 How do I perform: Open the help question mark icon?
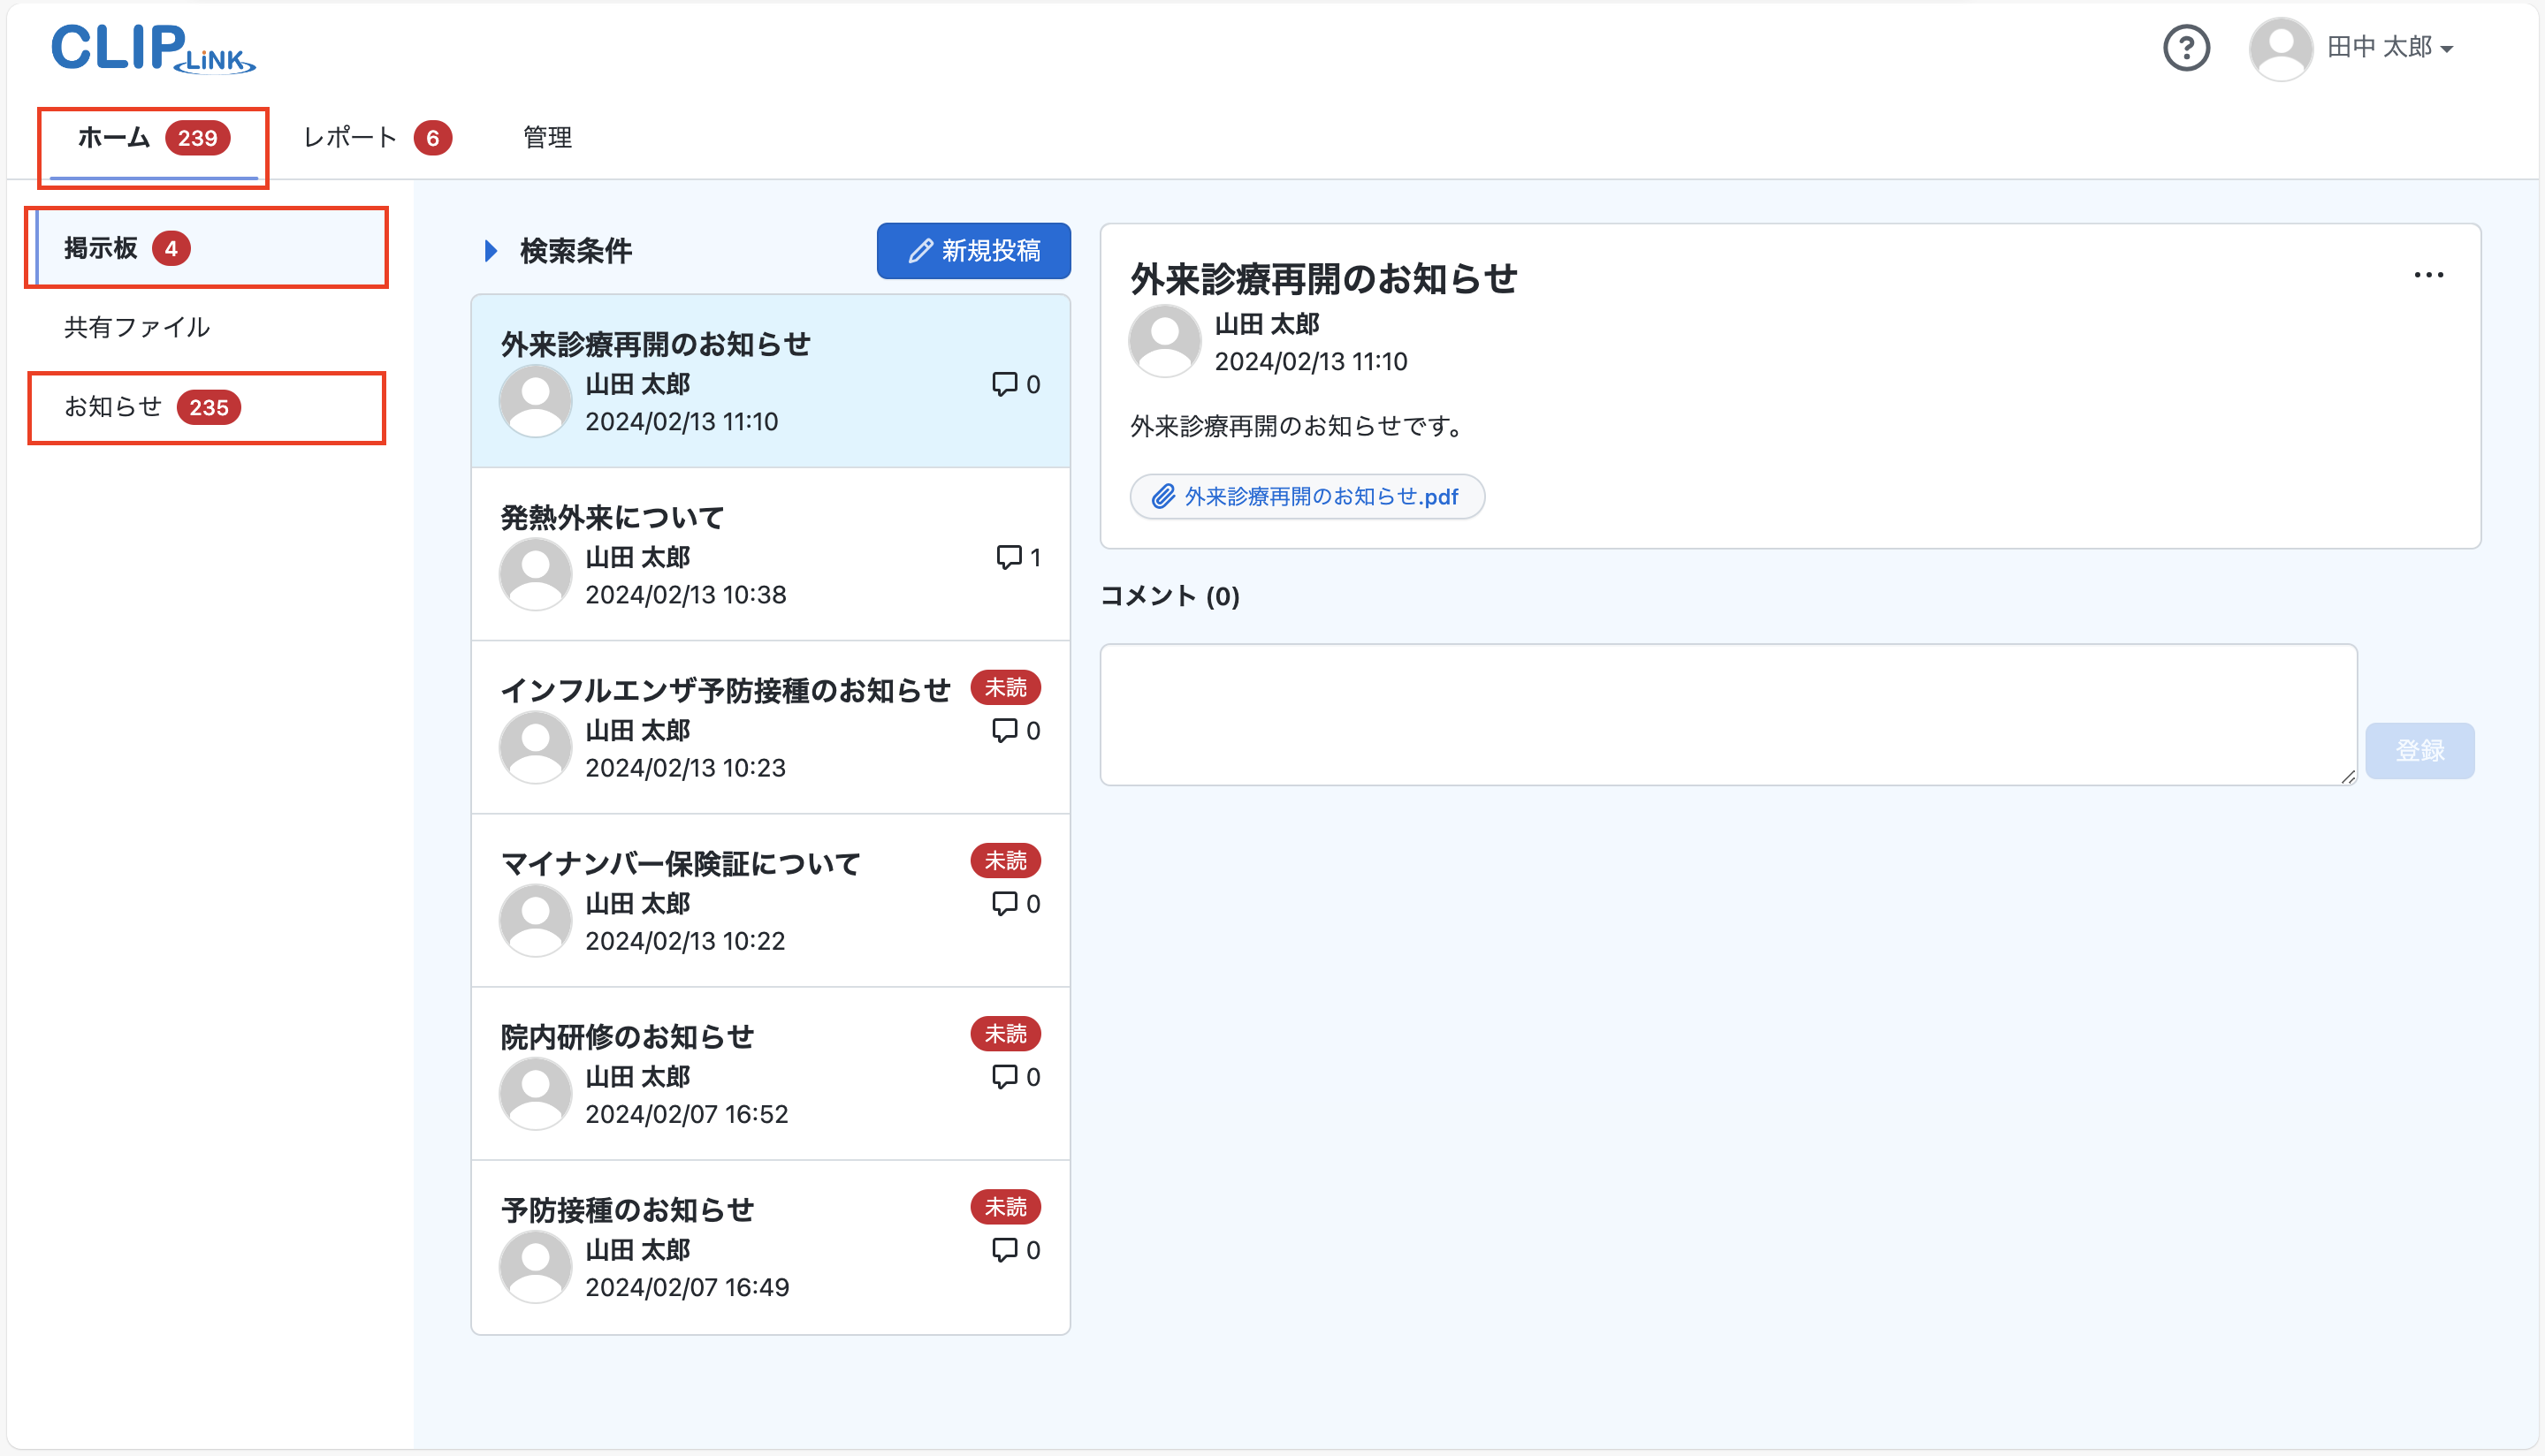point(2187,47)
